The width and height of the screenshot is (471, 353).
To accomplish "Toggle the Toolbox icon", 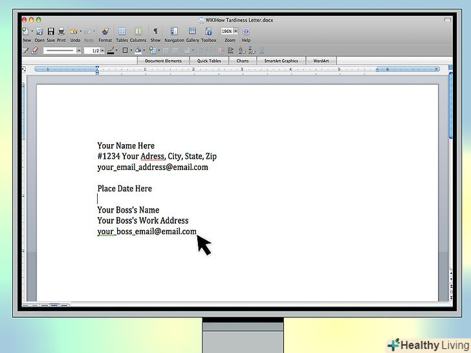I will click(x=208, y=31).
